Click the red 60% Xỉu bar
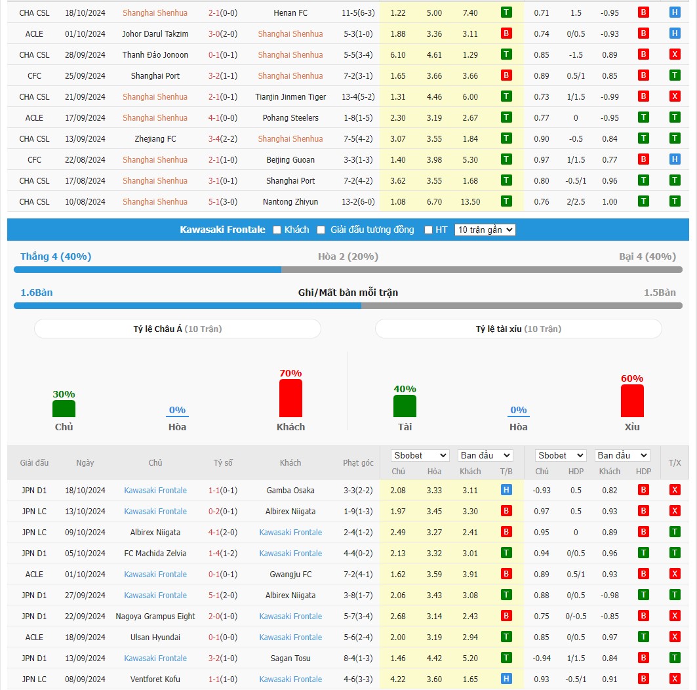 pos(632,401)
